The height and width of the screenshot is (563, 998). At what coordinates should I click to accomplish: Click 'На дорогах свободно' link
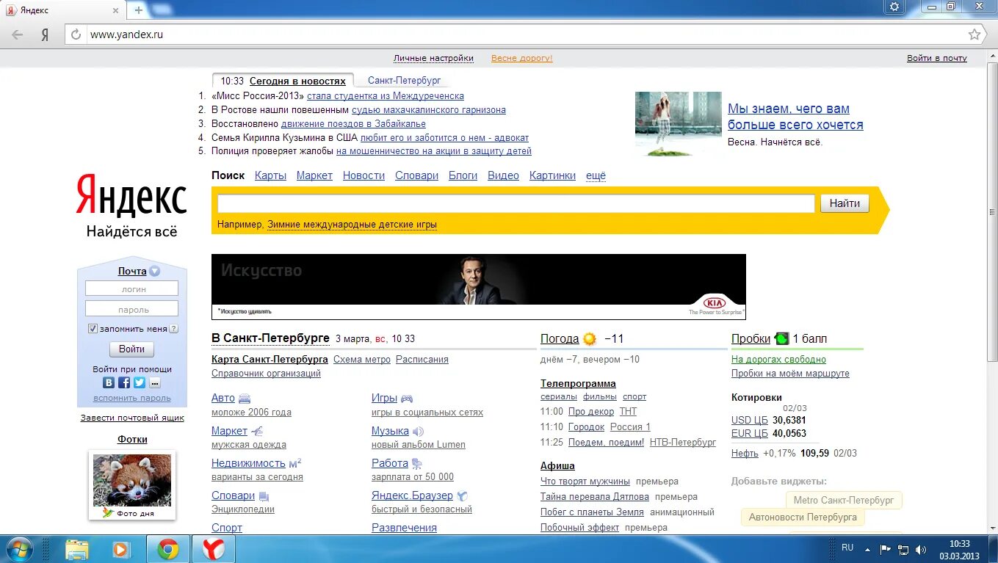coord(778,360)
